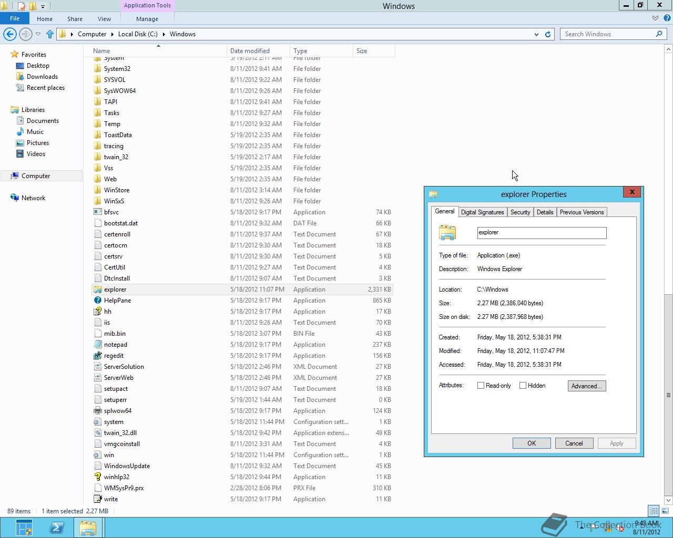Open Advanced attributes settings

pos(587,386)
